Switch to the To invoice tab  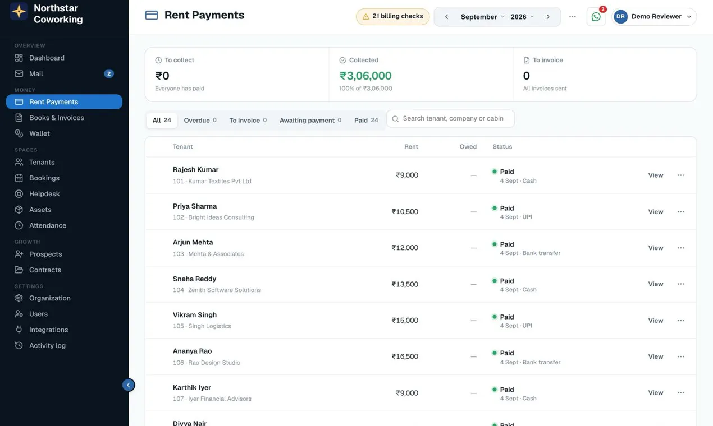click(x=248, y=121)
